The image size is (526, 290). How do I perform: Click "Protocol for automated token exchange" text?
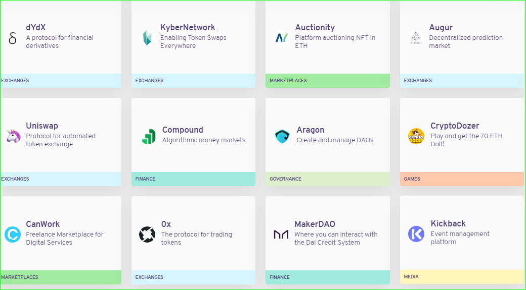coord(61,140)
